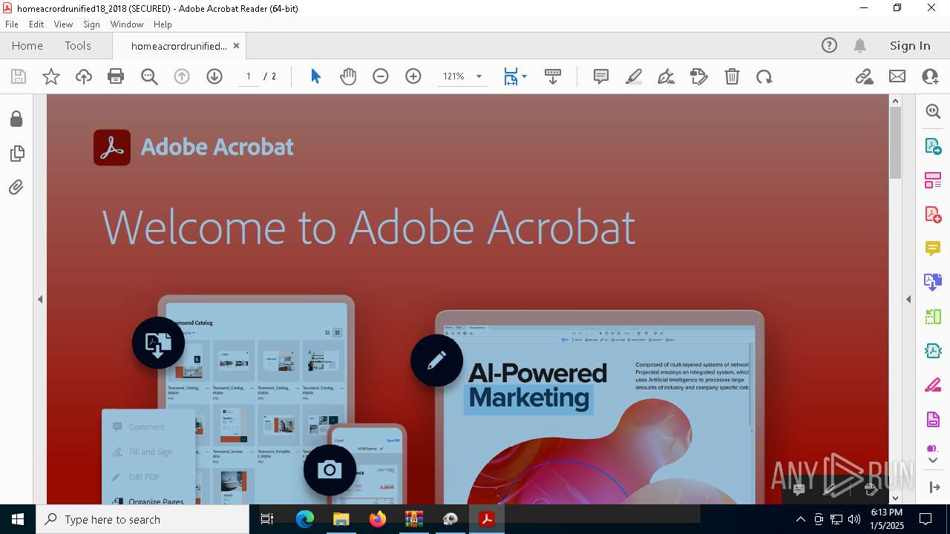Select the Highlight text tool
The height and width of the screenshot is (534, 950).
point(634,76)
